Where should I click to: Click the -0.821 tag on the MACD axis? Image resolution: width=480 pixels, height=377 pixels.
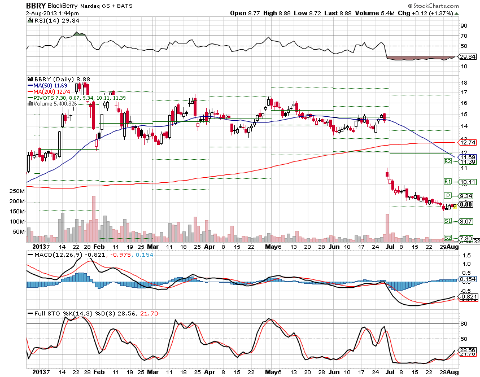point(468,297)
